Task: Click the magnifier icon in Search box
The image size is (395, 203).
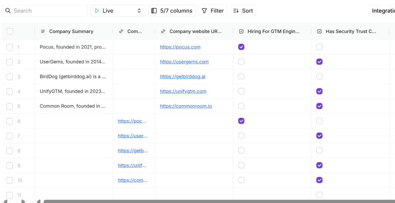Action: coord(8,11)
